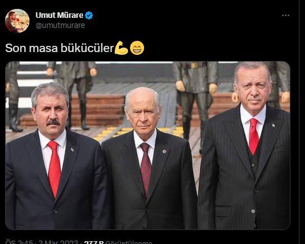Click the ÖS 3:45 timestamp

click(x=19, y=242)
